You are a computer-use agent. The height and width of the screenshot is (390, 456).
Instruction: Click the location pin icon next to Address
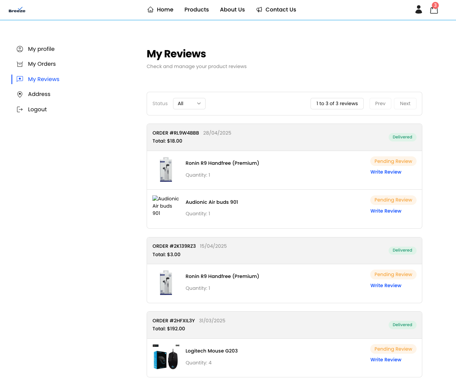coord(20,94)
